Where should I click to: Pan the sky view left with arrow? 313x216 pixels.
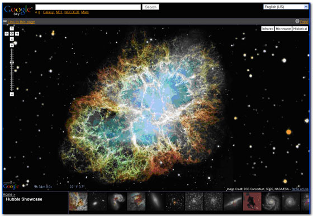point(7,33)
